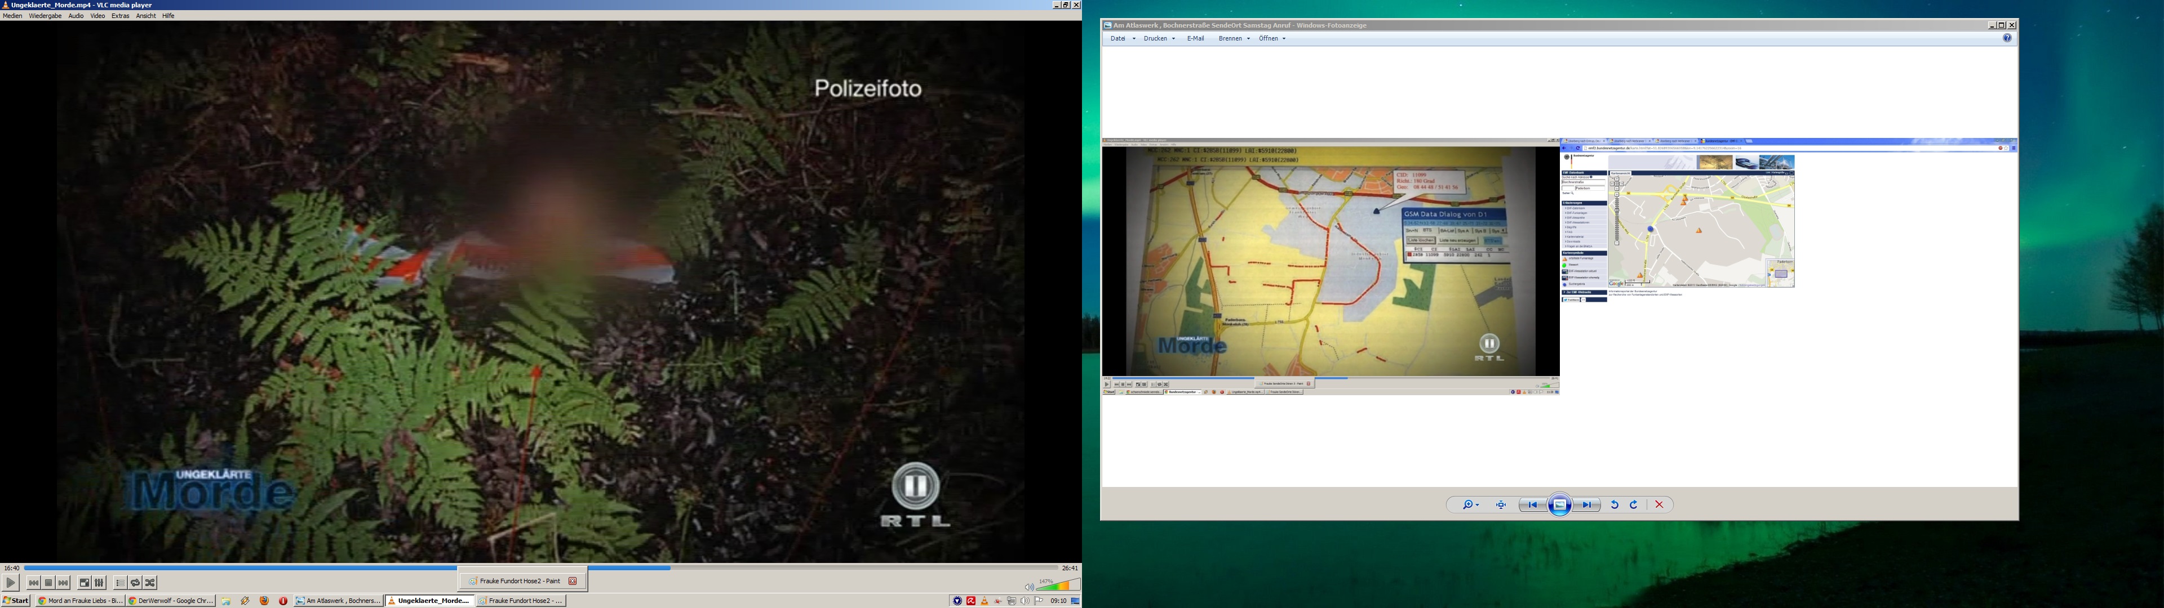
Task: Click the displayed map photo in Fotoanzeige
Action: 1559,267
